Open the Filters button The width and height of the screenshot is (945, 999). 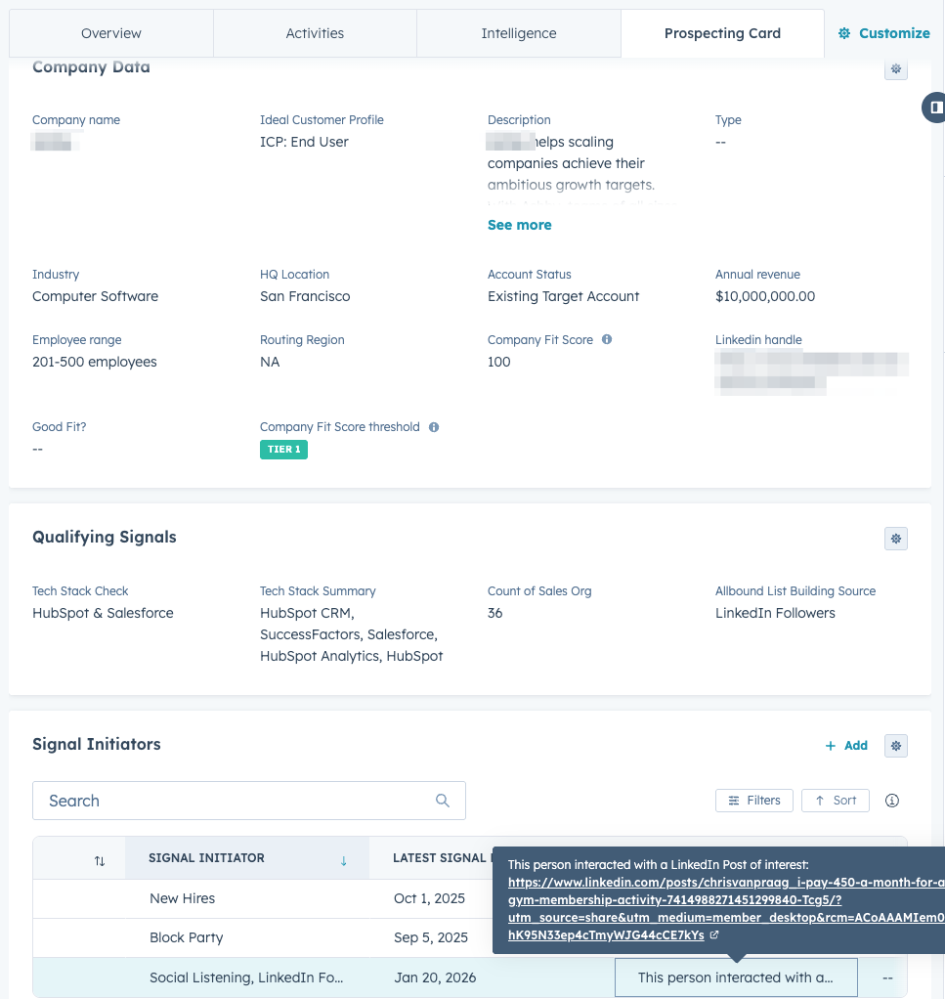point(754,801)
